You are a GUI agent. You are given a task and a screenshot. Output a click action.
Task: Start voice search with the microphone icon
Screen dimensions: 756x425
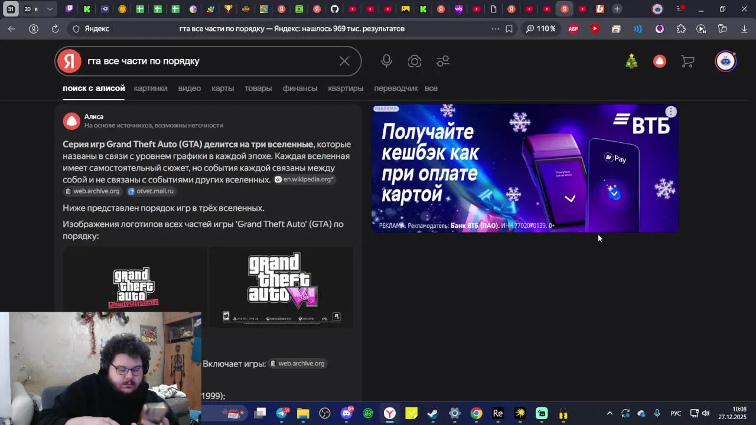pos(386,61)
